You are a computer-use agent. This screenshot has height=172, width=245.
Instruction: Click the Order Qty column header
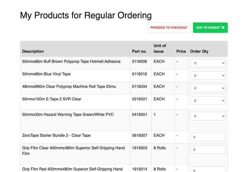[x=199, y=51]
